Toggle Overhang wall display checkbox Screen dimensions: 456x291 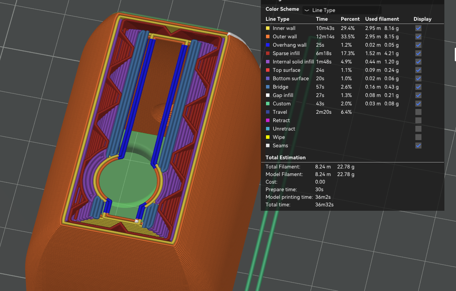tap(418, 45)
